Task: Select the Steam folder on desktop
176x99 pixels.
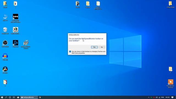Action: coord(78,4)
